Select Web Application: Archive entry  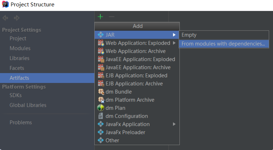[x=135, y=51]
